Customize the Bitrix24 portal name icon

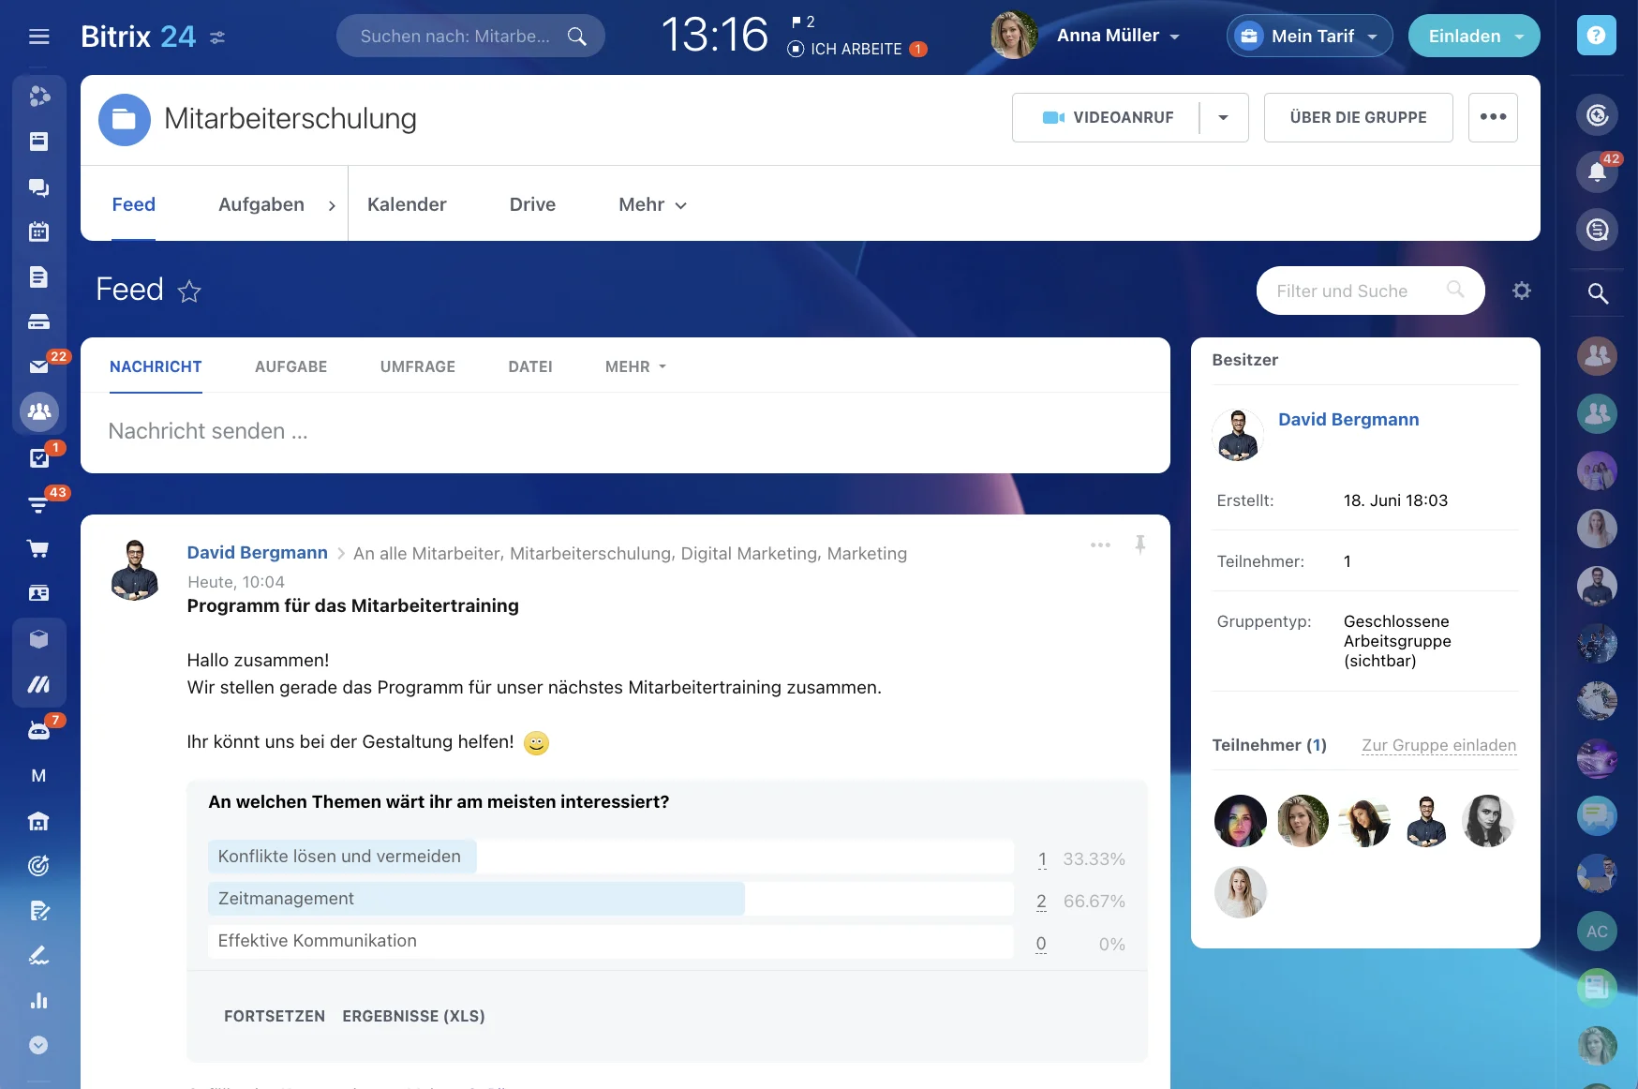click(x=217, y=37)
